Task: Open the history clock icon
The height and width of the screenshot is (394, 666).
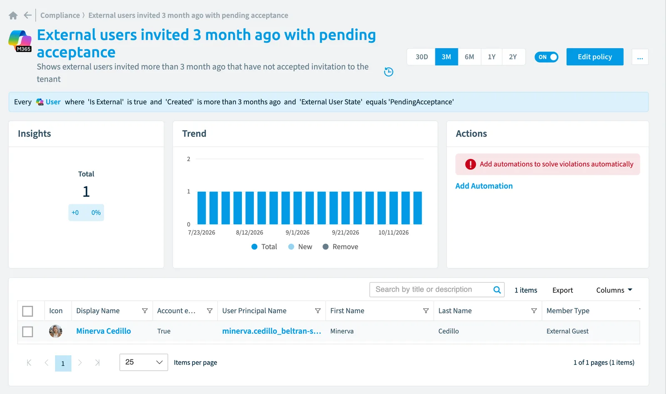Action: (x=388, y=72)
